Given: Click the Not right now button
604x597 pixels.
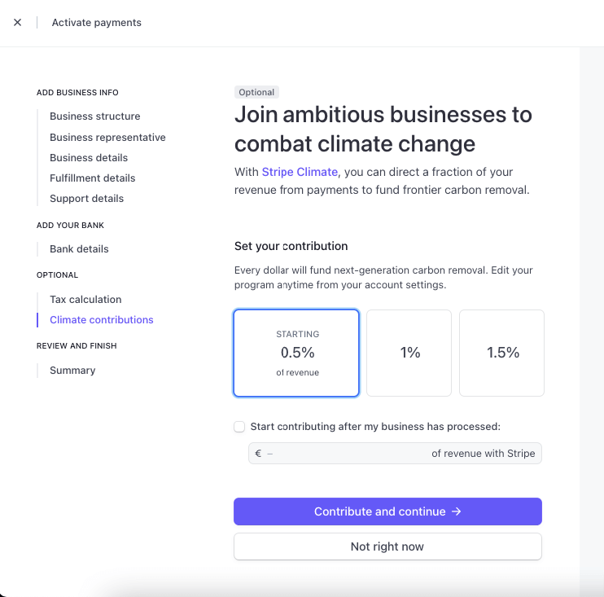Looking at the screenshot, I should coord(387,547).
